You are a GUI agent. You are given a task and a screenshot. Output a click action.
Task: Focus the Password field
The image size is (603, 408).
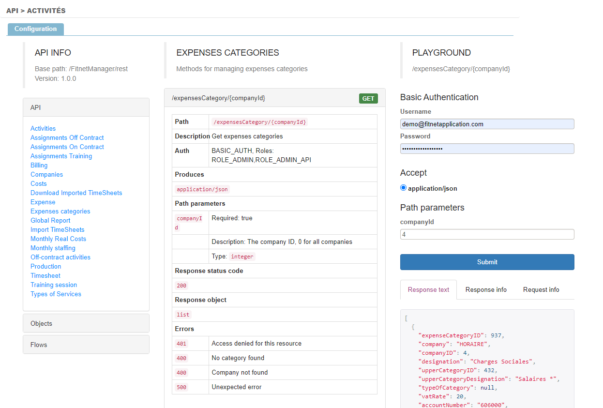point(487,149)
